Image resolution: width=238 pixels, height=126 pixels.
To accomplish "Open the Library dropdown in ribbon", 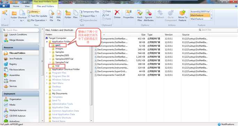I will 33,12.
